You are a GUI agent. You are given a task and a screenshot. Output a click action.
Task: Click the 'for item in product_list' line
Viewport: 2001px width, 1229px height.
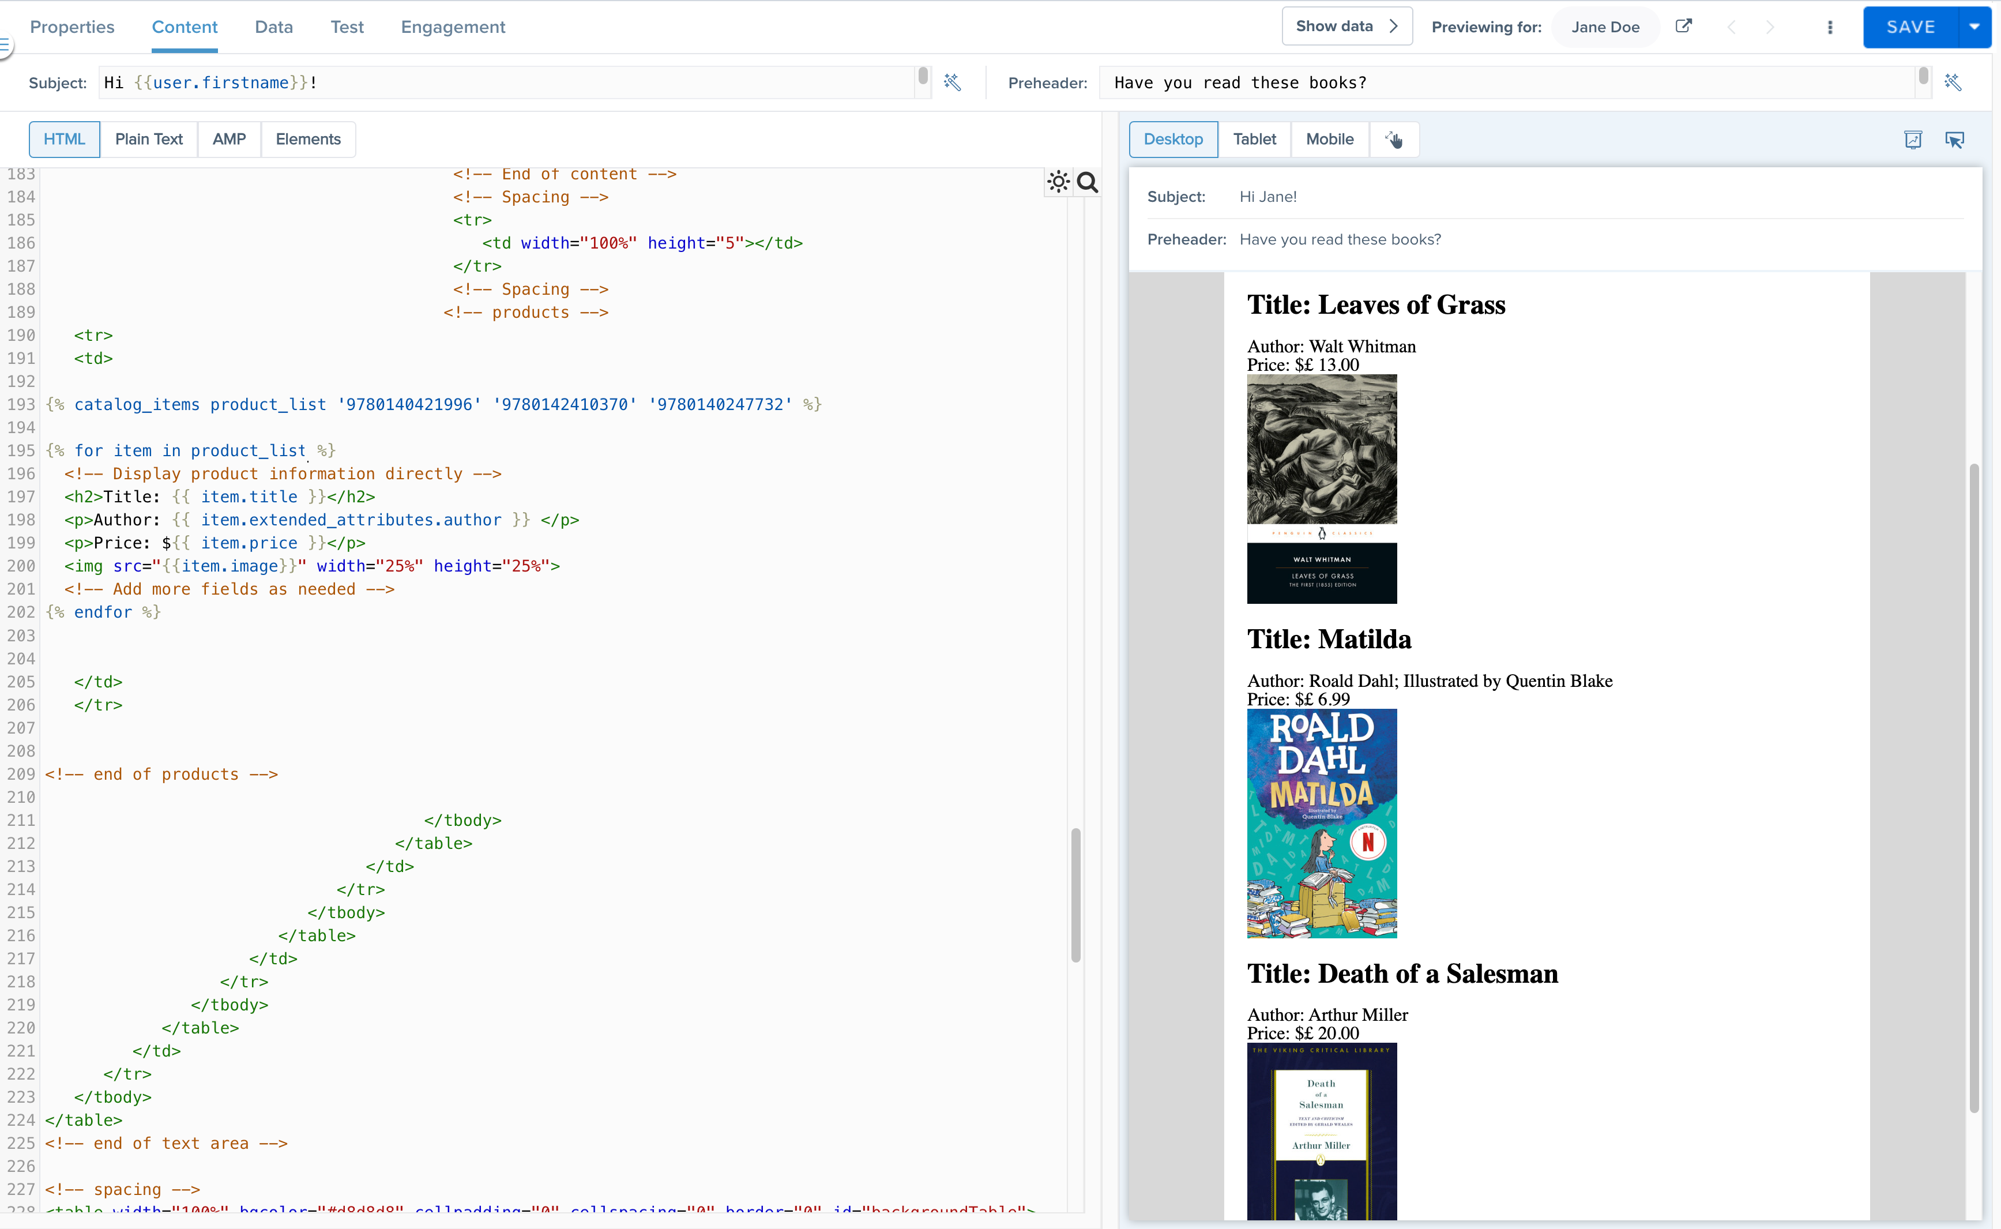[x=190, y=450]
